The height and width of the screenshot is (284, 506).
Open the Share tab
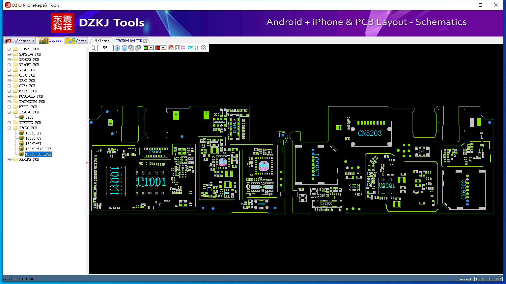[76, 41]
